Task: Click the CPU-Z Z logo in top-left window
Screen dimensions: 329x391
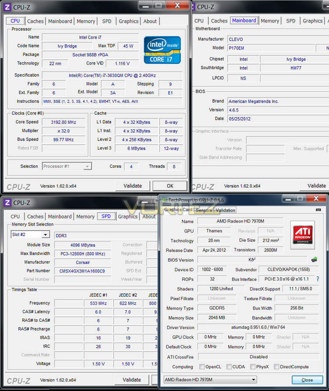Action: pyautogui.click(x=7, y=7)
